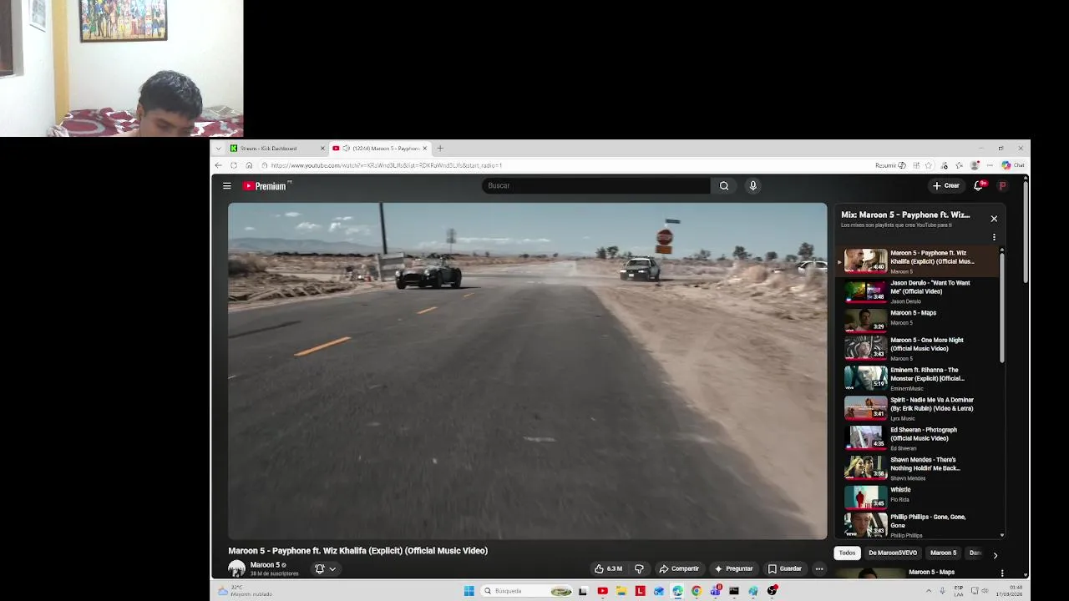The width and height of the screenshot is (1069, 601).
Task: Open a new browser tab
Action: [440, 148]
